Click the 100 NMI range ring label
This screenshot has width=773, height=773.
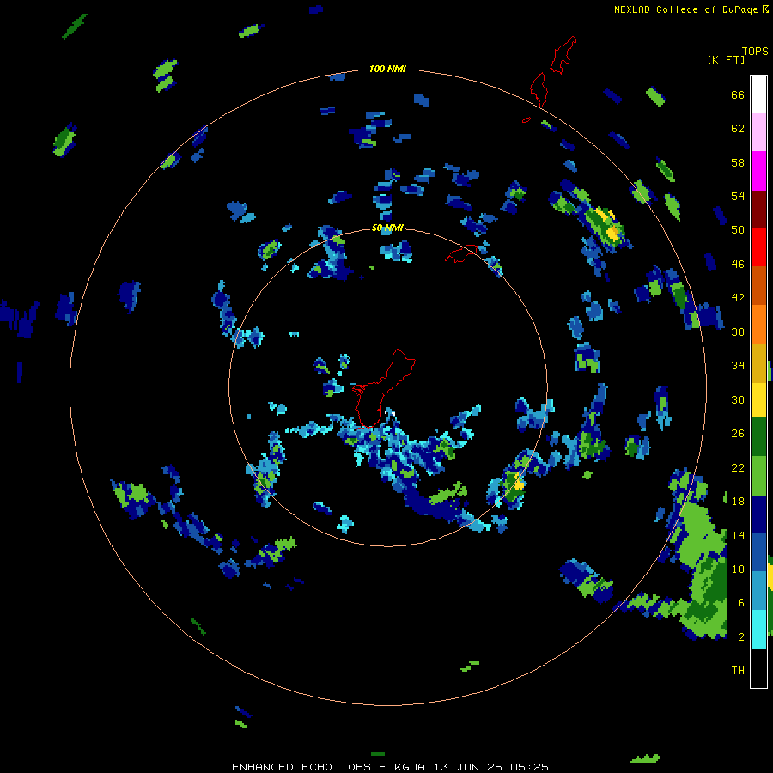387,69
